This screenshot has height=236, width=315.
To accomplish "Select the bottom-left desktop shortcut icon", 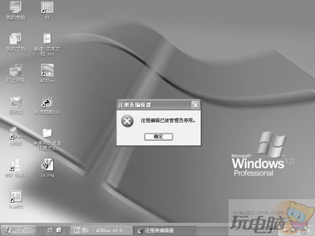I will [x=16, y=199].
